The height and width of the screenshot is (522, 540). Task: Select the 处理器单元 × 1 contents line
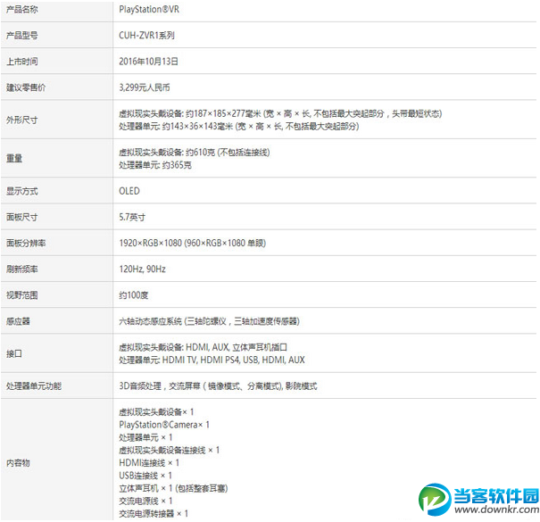point(145,437)
